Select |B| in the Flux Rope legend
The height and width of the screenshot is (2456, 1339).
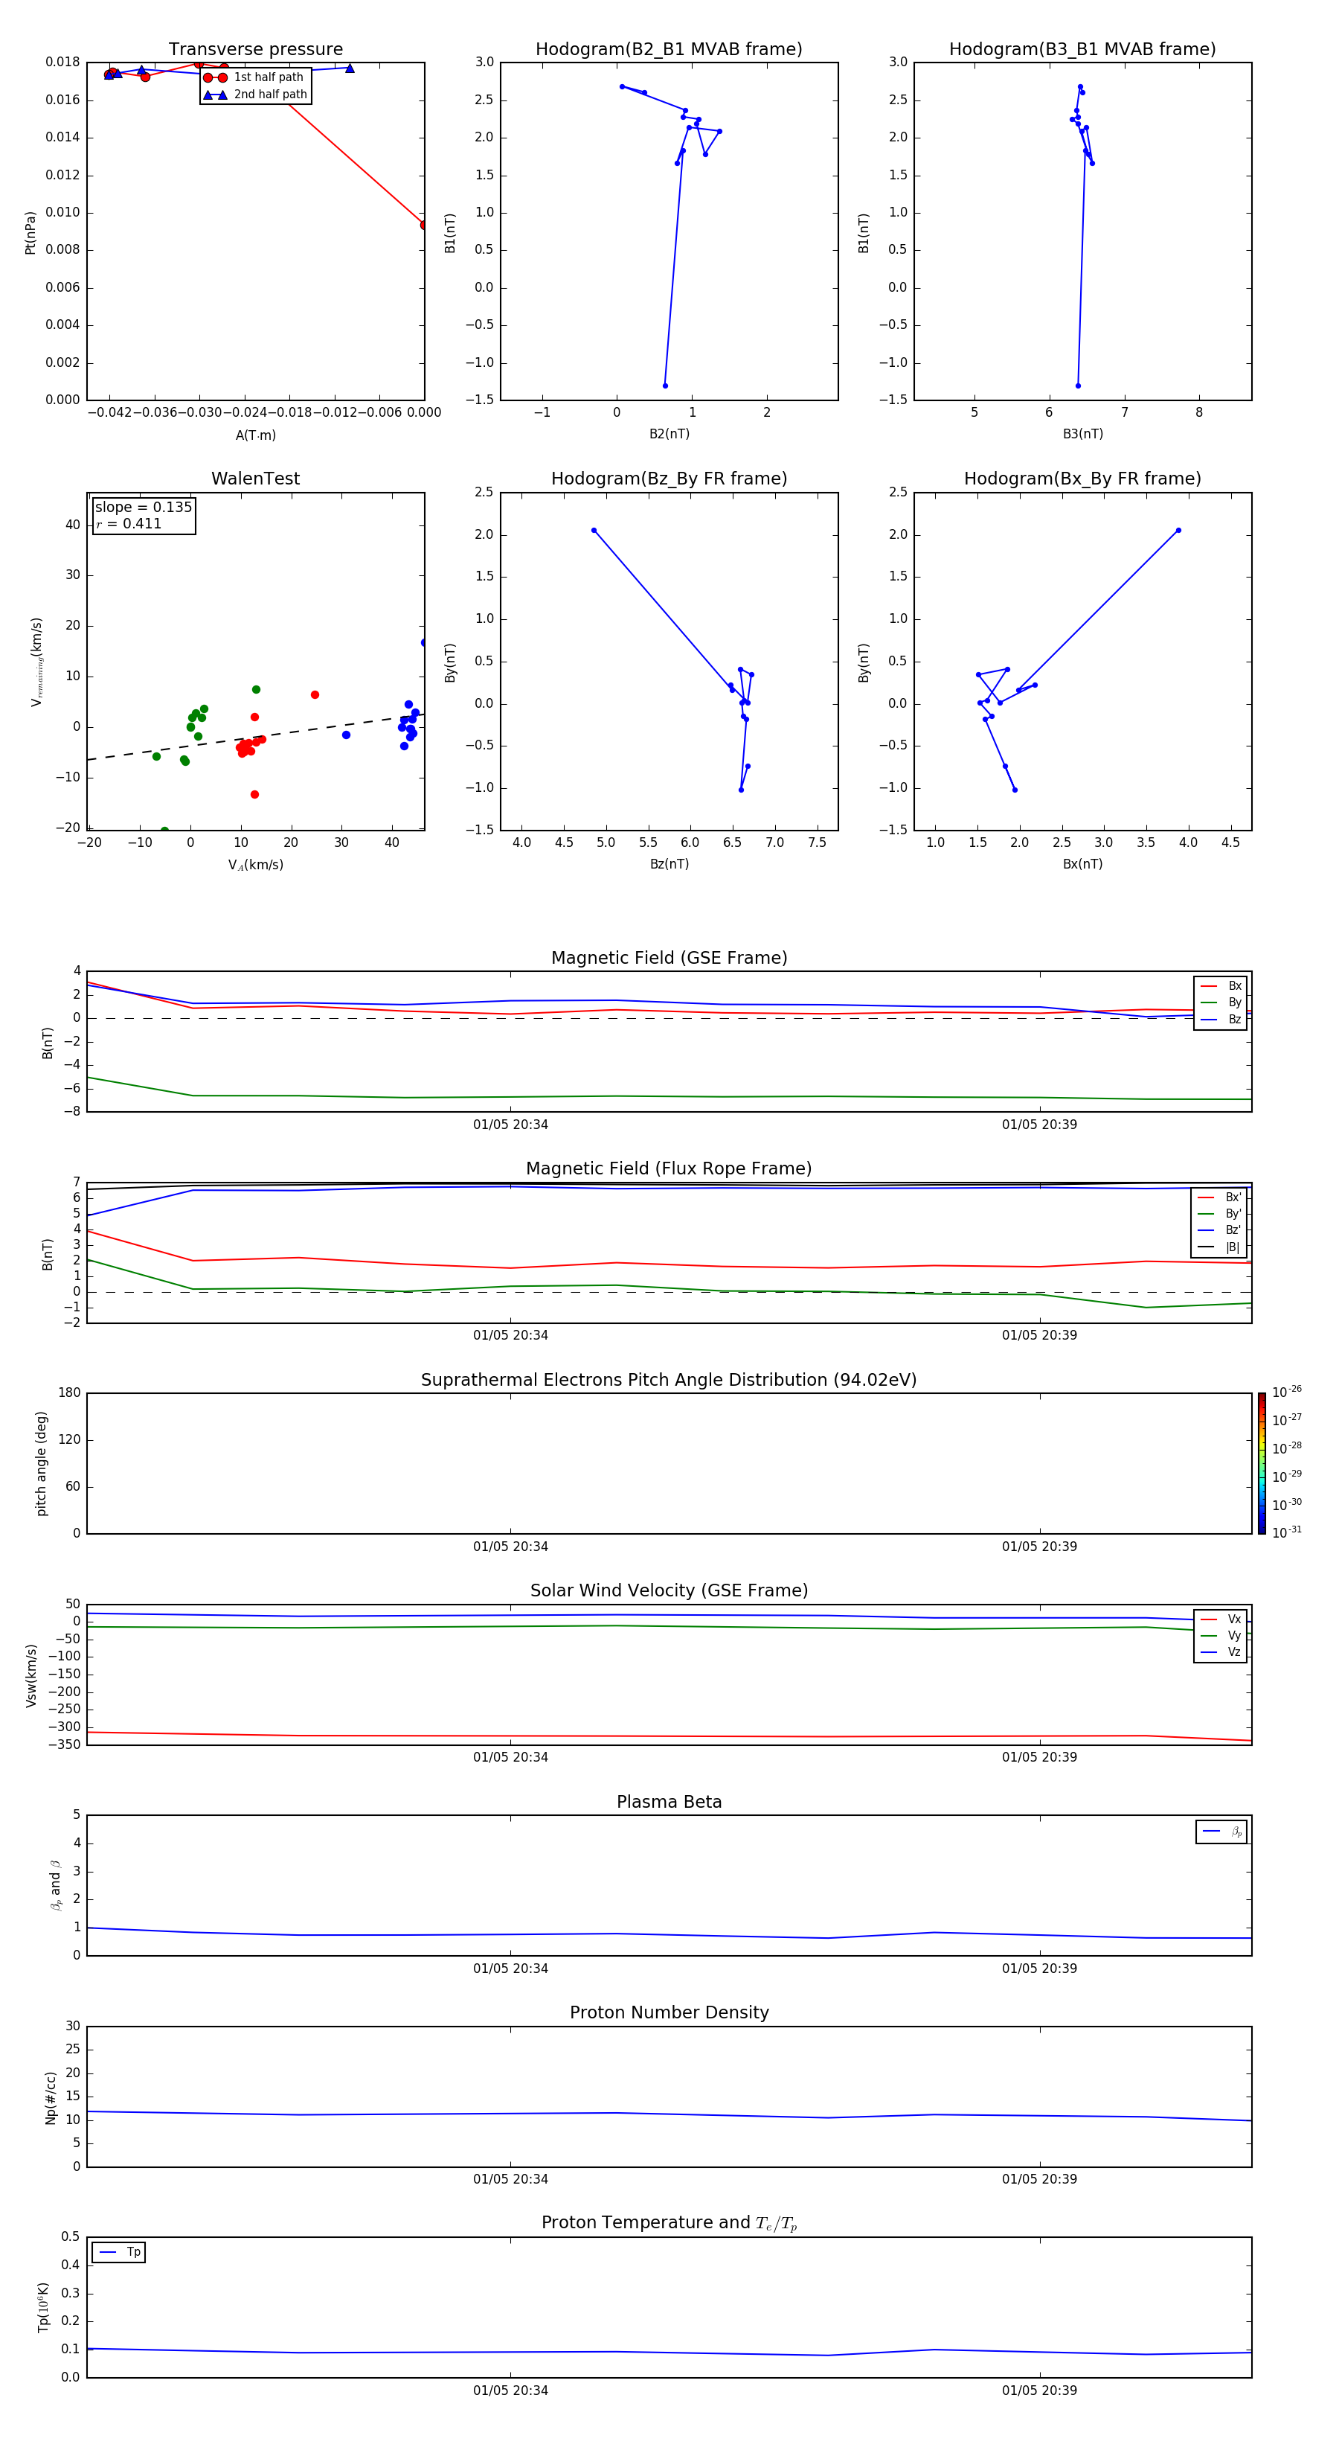(1220, 1247)
